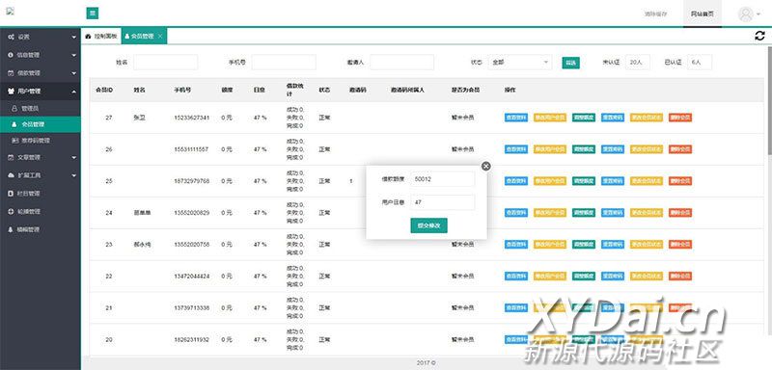Open the 状态 dropdown showing 全部

(520, 63)
